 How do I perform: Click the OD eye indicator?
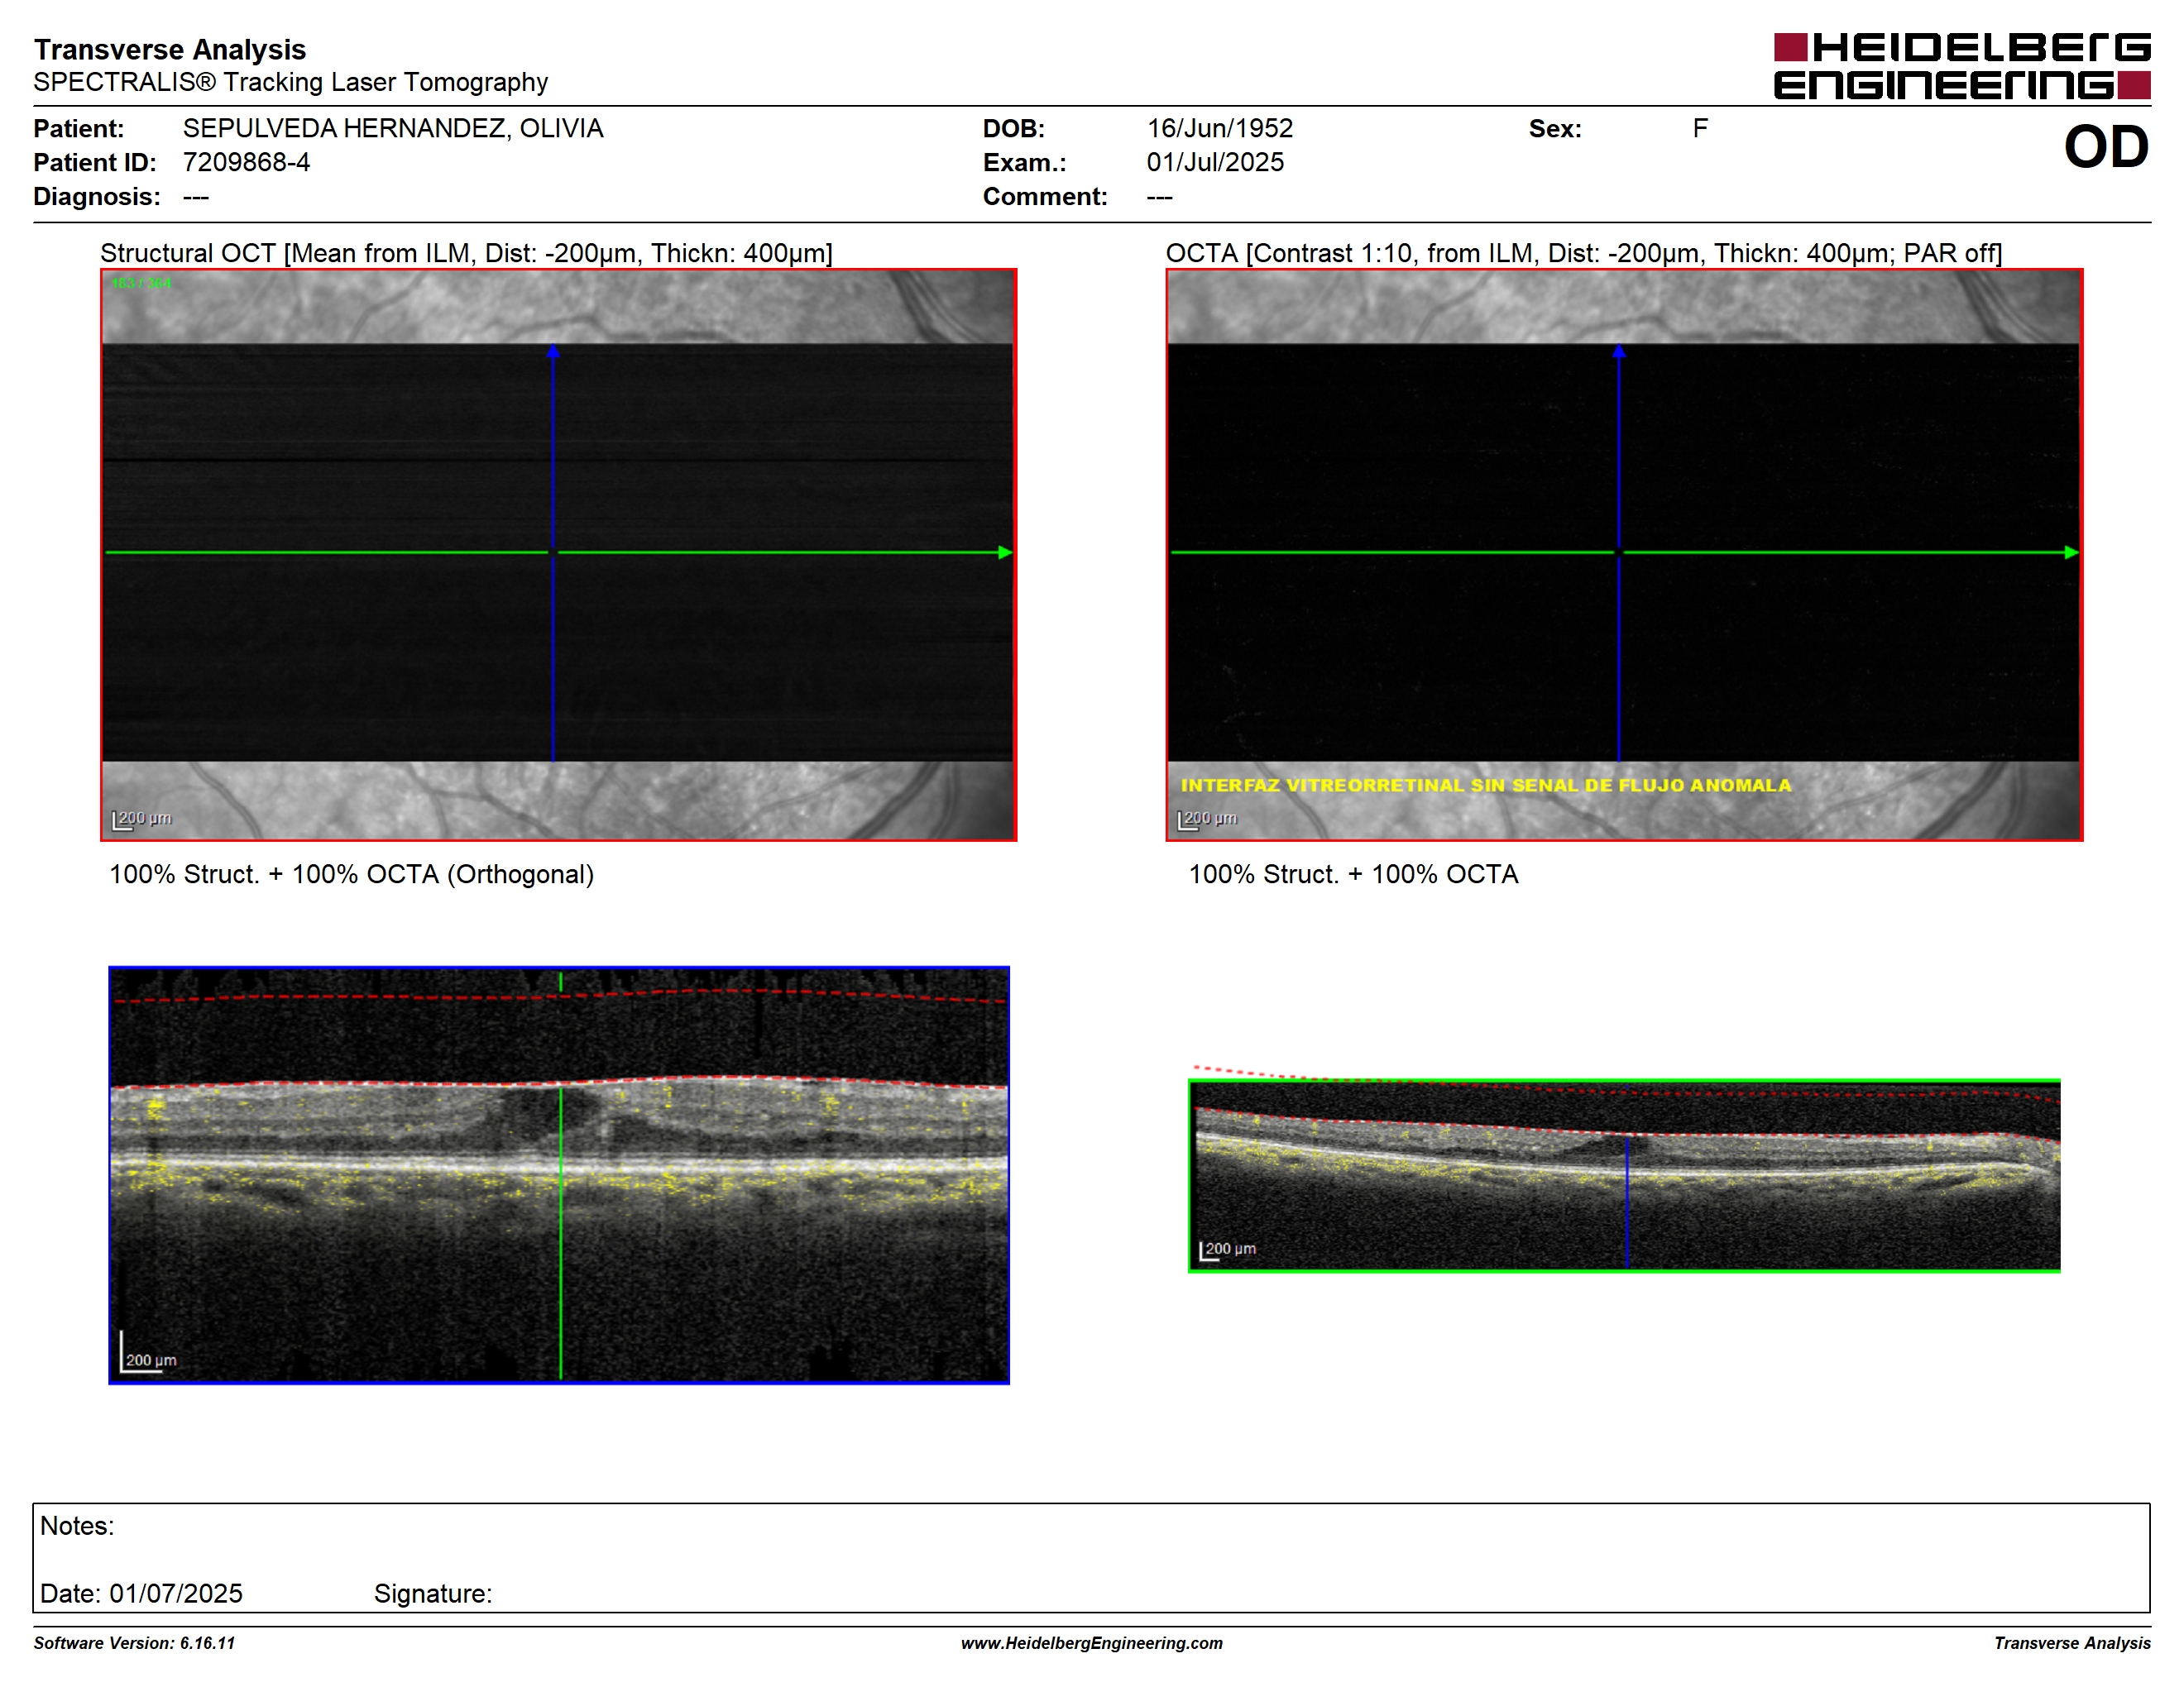click(x=2106, y=147)
